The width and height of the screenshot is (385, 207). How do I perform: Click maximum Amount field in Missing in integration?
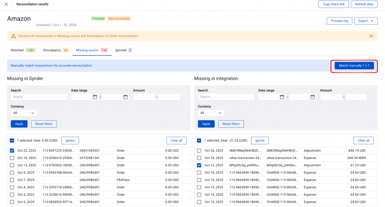356,97
